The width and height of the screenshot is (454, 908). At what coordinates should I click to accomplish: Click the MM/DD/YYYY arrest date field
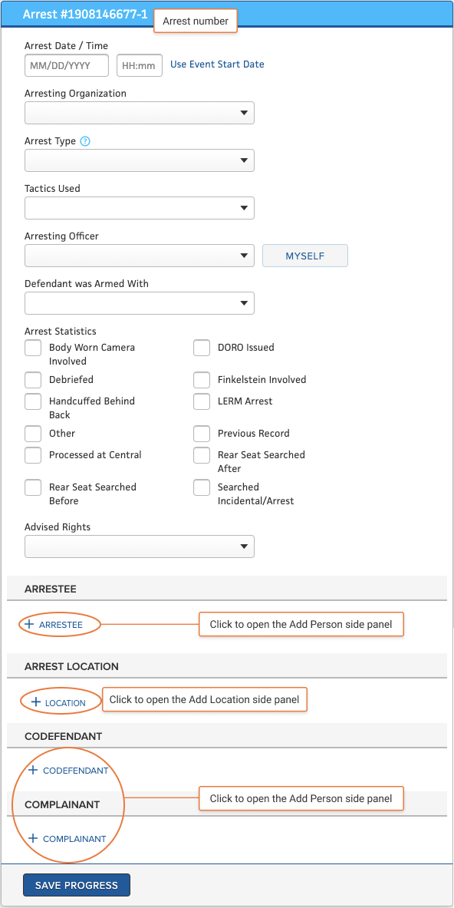click(66, 65)
